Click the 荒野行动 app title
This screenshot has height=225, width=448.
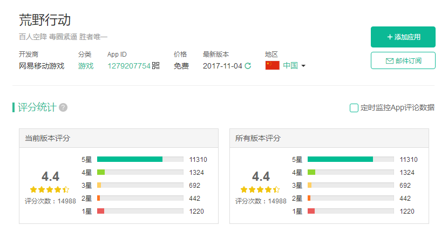[x=45, y=20]
